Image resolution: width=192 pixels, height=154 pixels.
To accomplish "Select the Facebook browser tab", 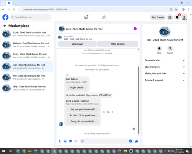I will (x=9, y=3).
